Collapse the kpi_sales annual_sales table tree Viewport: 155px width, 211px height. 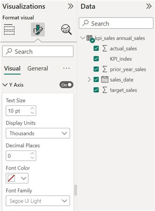pyautogui.click(x=82, y=38)
